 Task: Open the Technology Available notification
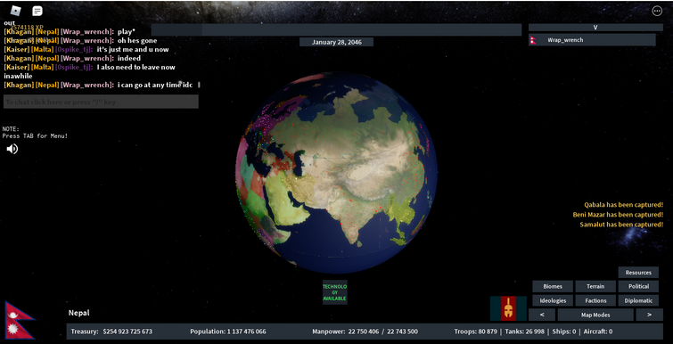pyautogui.click(x=335, y=292)
